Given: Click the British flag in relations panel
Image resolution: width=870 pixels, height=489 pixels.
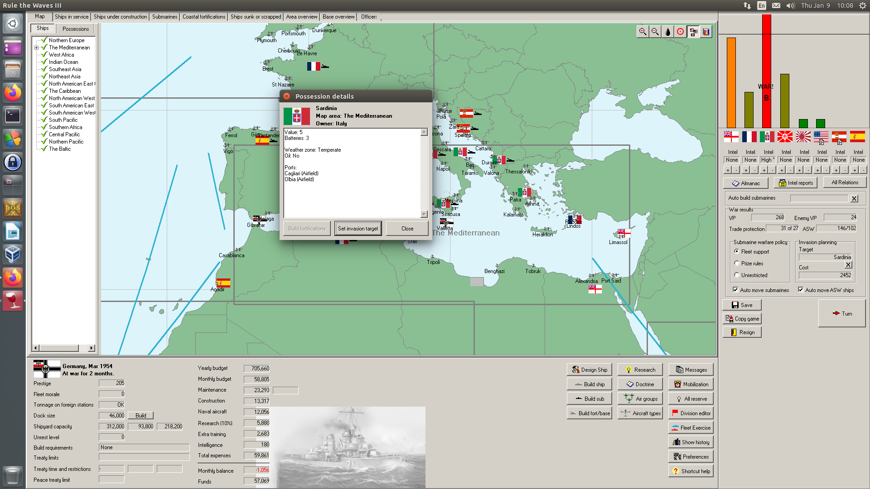Looking at the screenshot, I should point(731,136).
